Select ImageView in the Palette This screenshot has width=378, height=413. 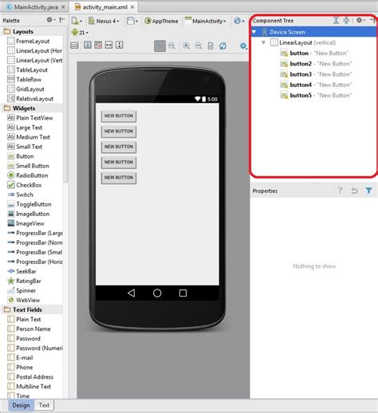(26, 223)
